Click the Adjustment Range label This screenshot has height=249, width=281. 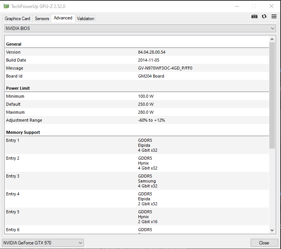(x=24, y=120)
